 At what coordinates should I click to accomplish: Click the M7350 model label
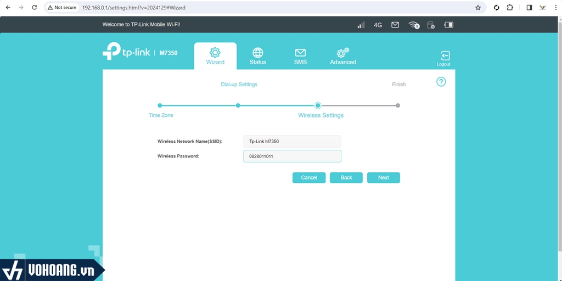coord(168,53)
